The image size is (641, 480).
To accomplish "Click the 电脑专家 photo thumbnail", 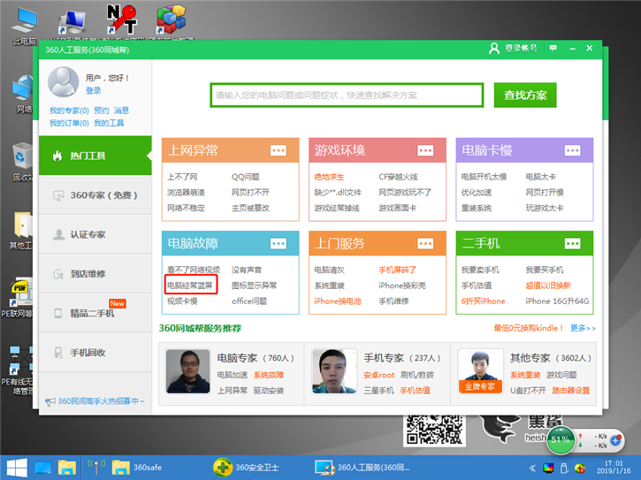I will tap(187, 371).
